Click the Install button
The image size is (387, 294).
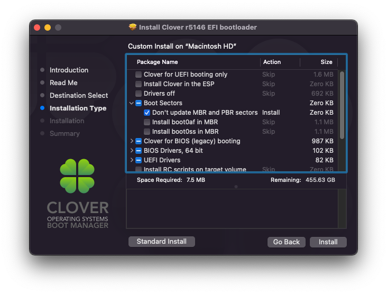328,242
